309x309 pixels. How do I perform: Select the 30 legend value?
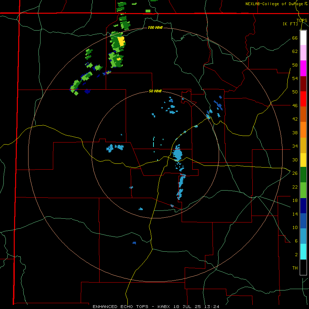(295, 160)
